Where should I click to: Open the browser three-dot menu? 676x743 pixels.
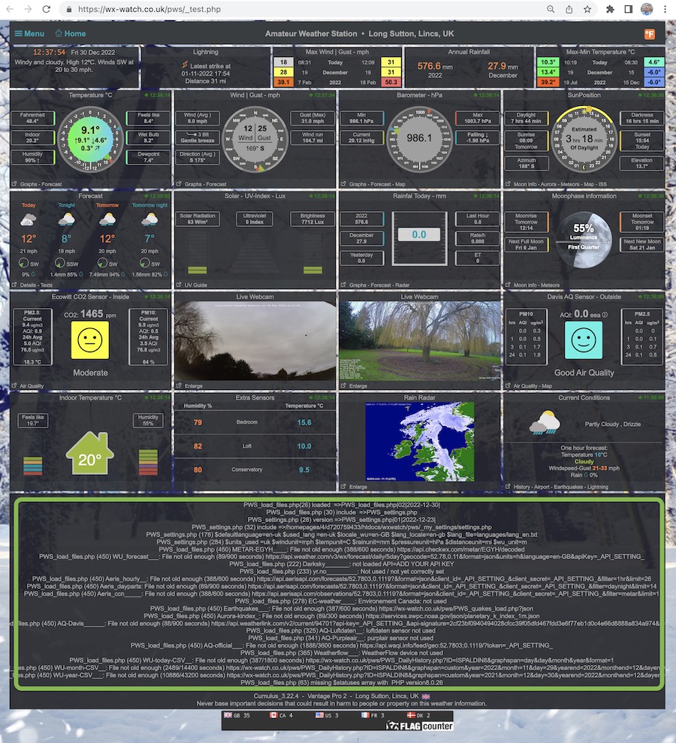point(665,9)
